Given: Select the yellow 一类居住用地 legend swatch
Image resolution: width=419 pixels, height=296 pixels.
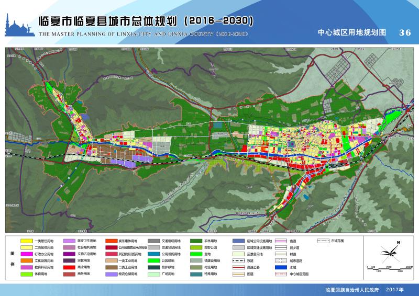Looking at the screenshot, I should [x=27, y=241].
